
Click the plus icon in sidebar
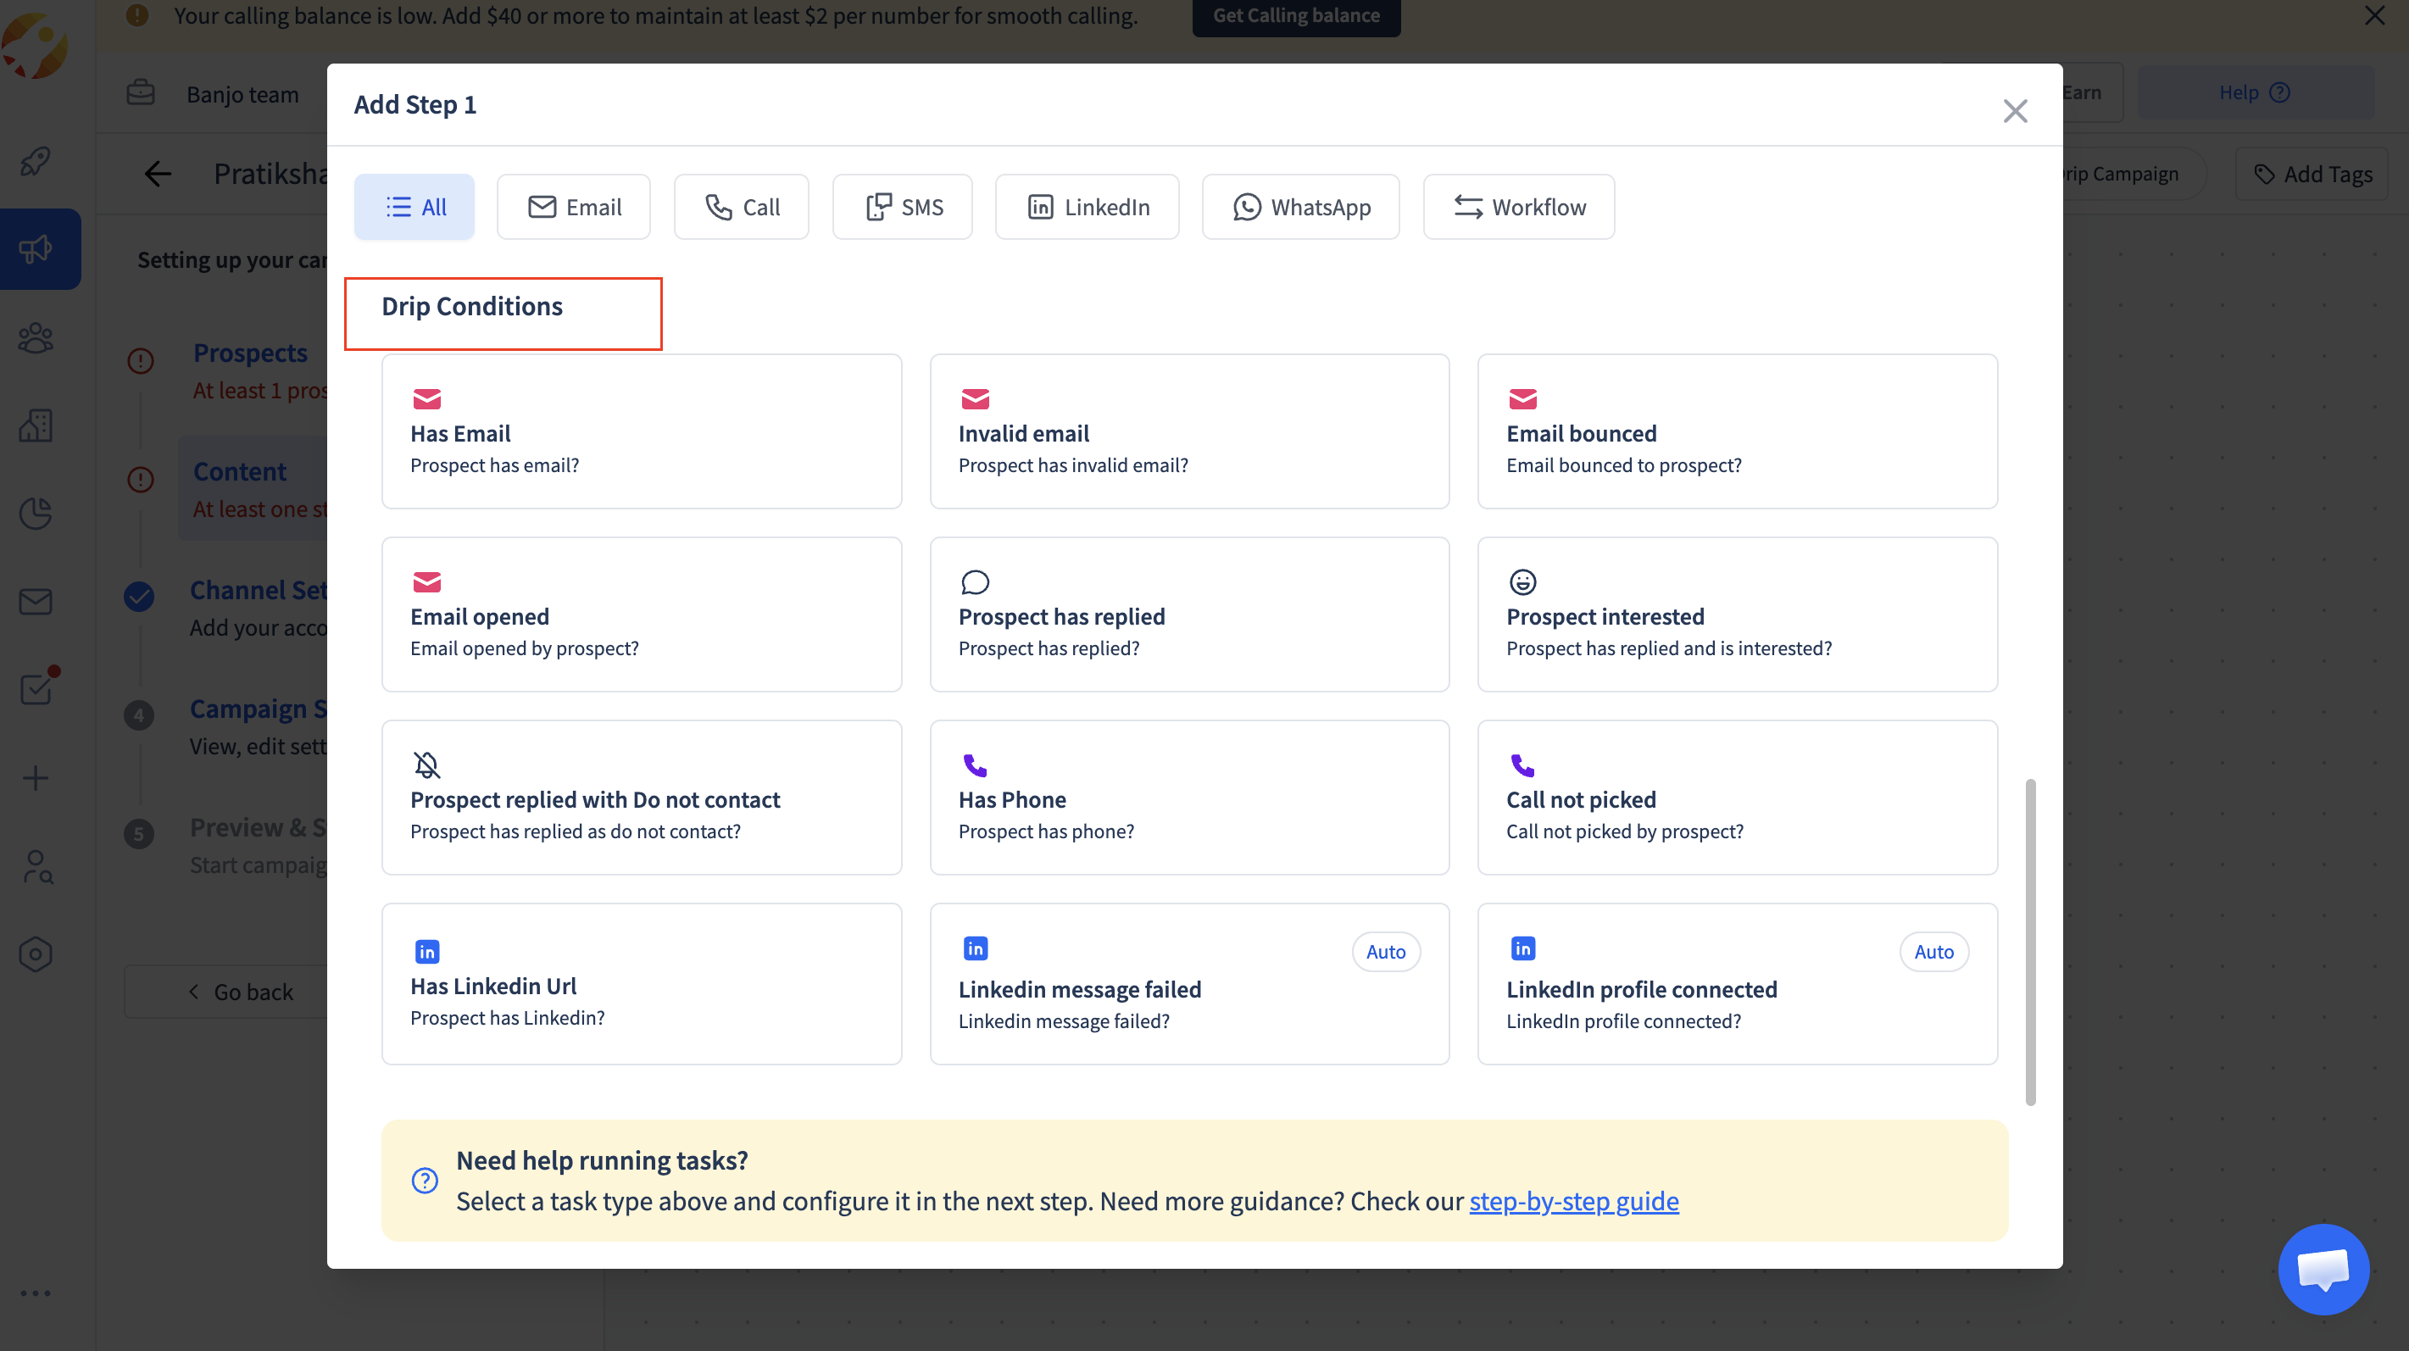[x=36, y=778]
